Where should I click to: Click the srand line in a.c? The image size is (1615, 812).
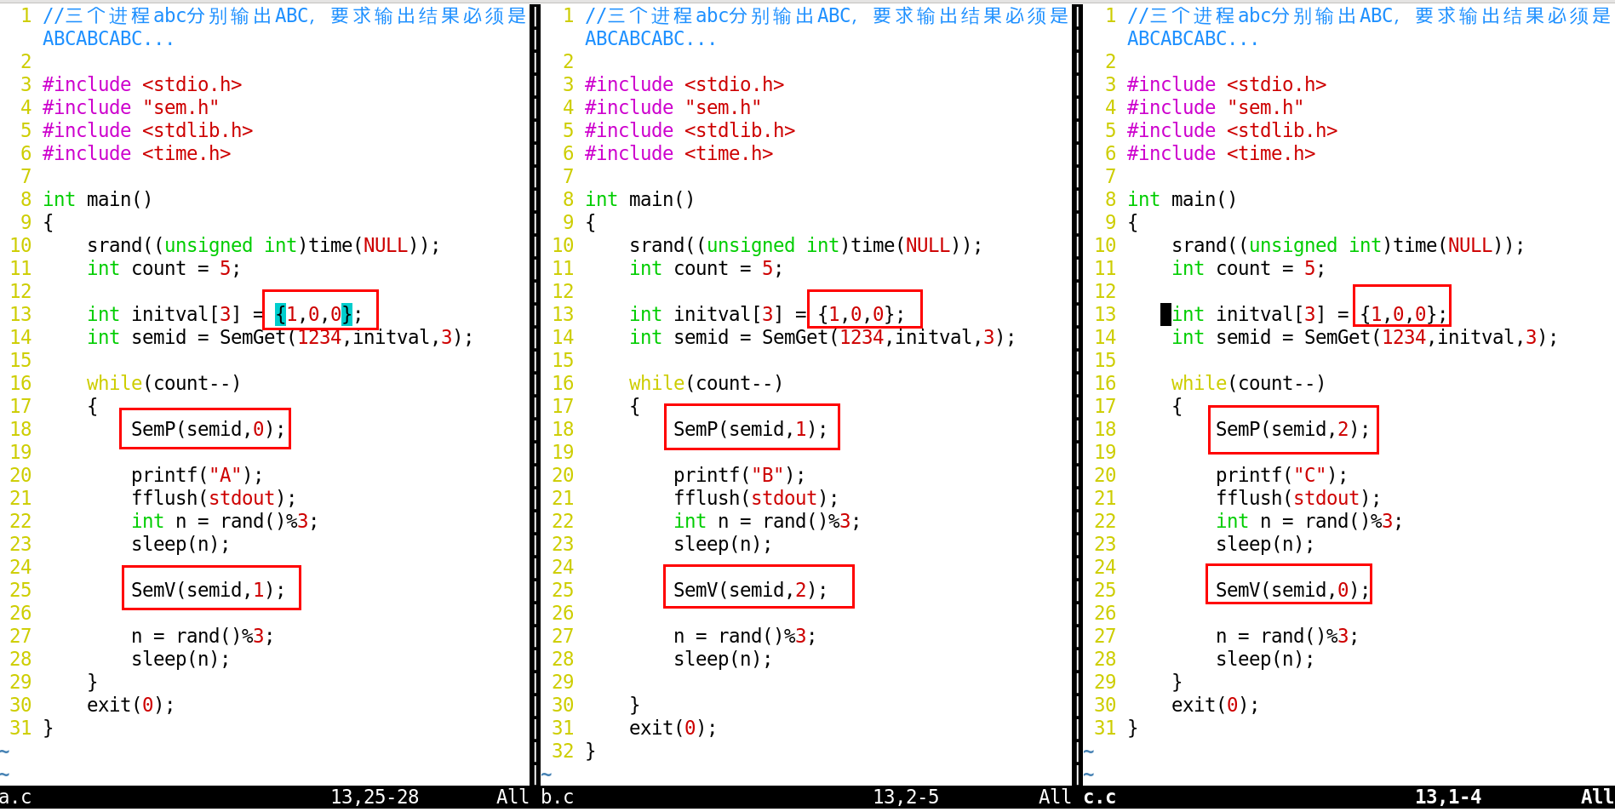pos(263,245)
